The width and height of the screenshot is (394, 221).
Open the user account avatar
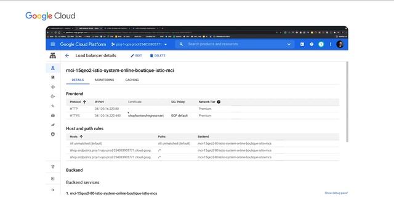point(340,44)
